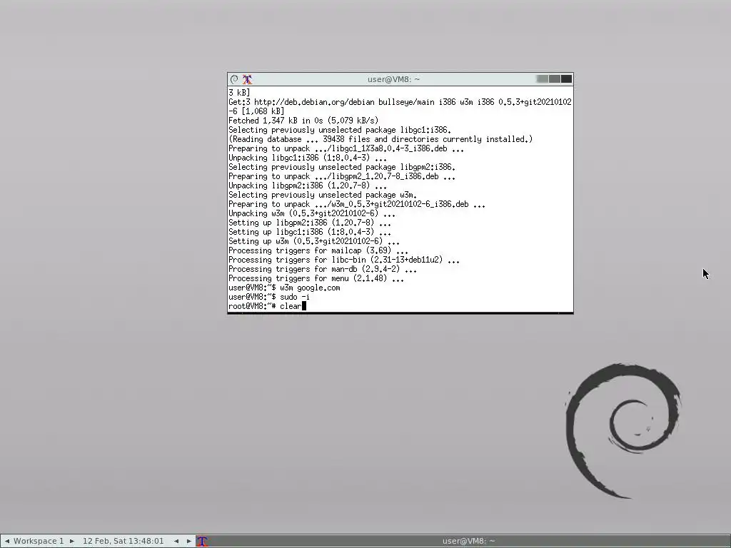Click the terminal title "user@VM8: ~"

[393, 79]
